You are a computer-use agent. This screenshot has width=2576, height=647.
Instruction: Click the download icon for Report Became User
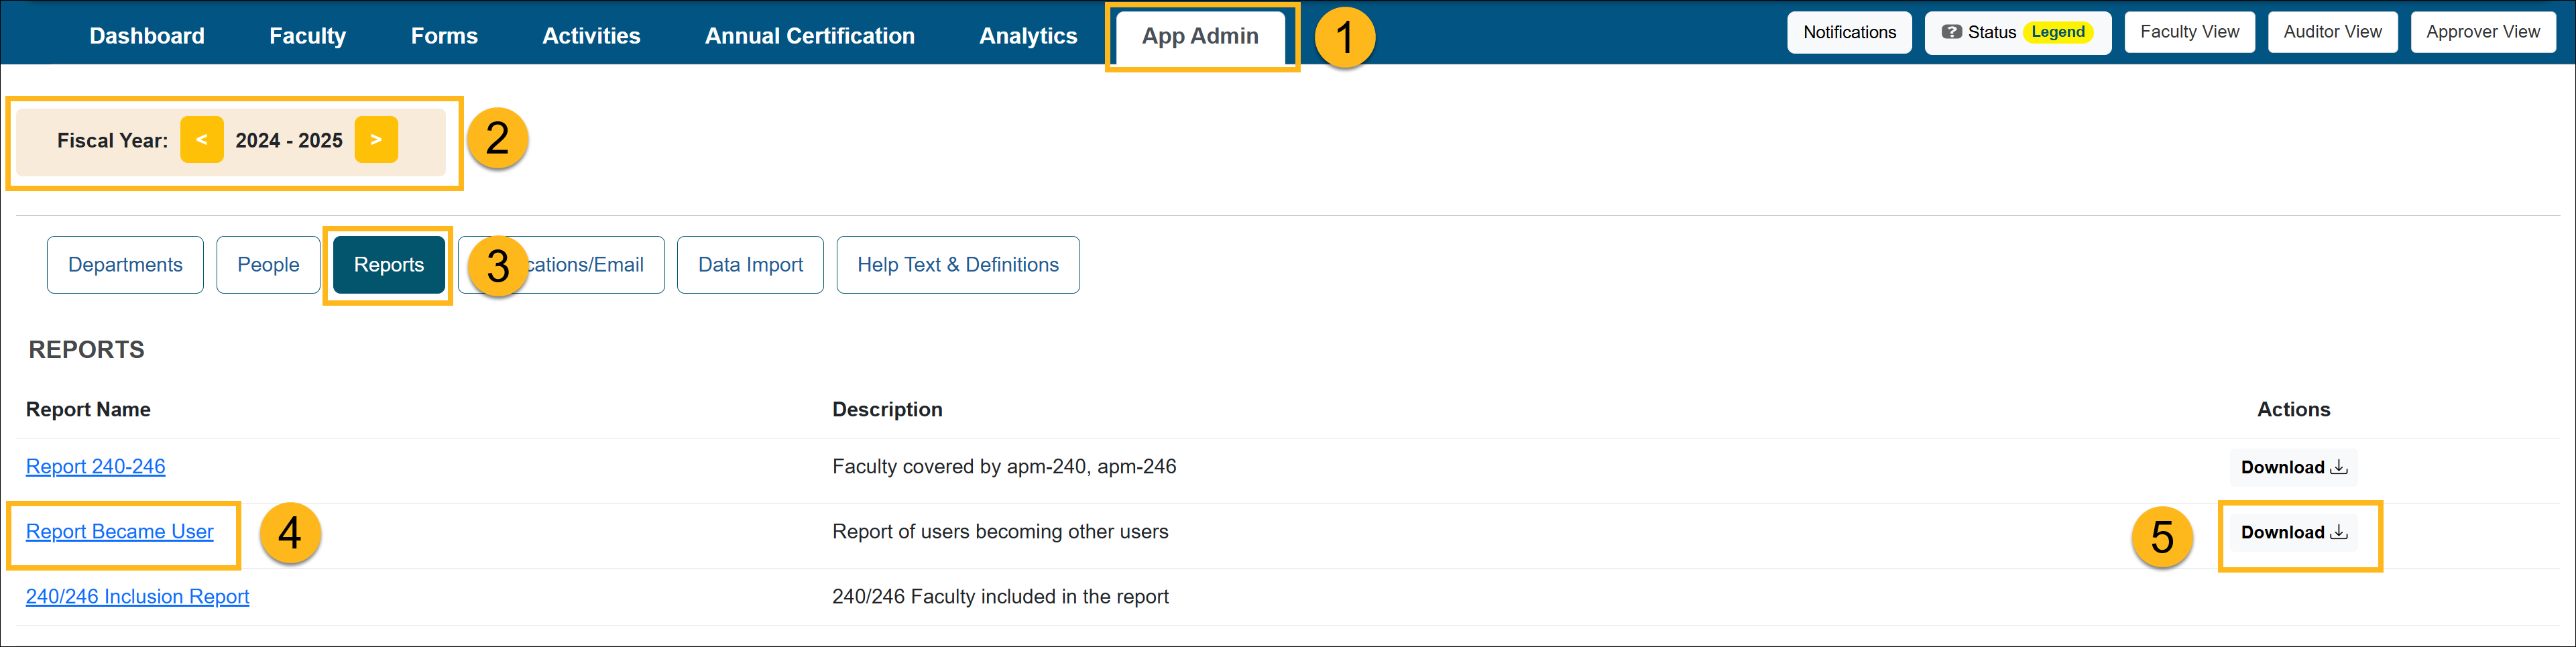click(x=2339, y=531)
